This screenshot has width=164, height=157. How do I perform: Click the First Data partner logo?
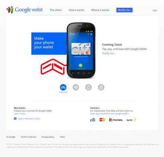point(116,120)
